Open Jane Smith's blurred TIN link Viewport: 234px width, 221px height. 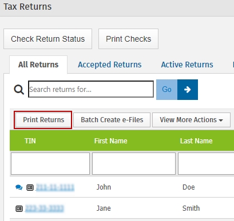tap(45, 208)
